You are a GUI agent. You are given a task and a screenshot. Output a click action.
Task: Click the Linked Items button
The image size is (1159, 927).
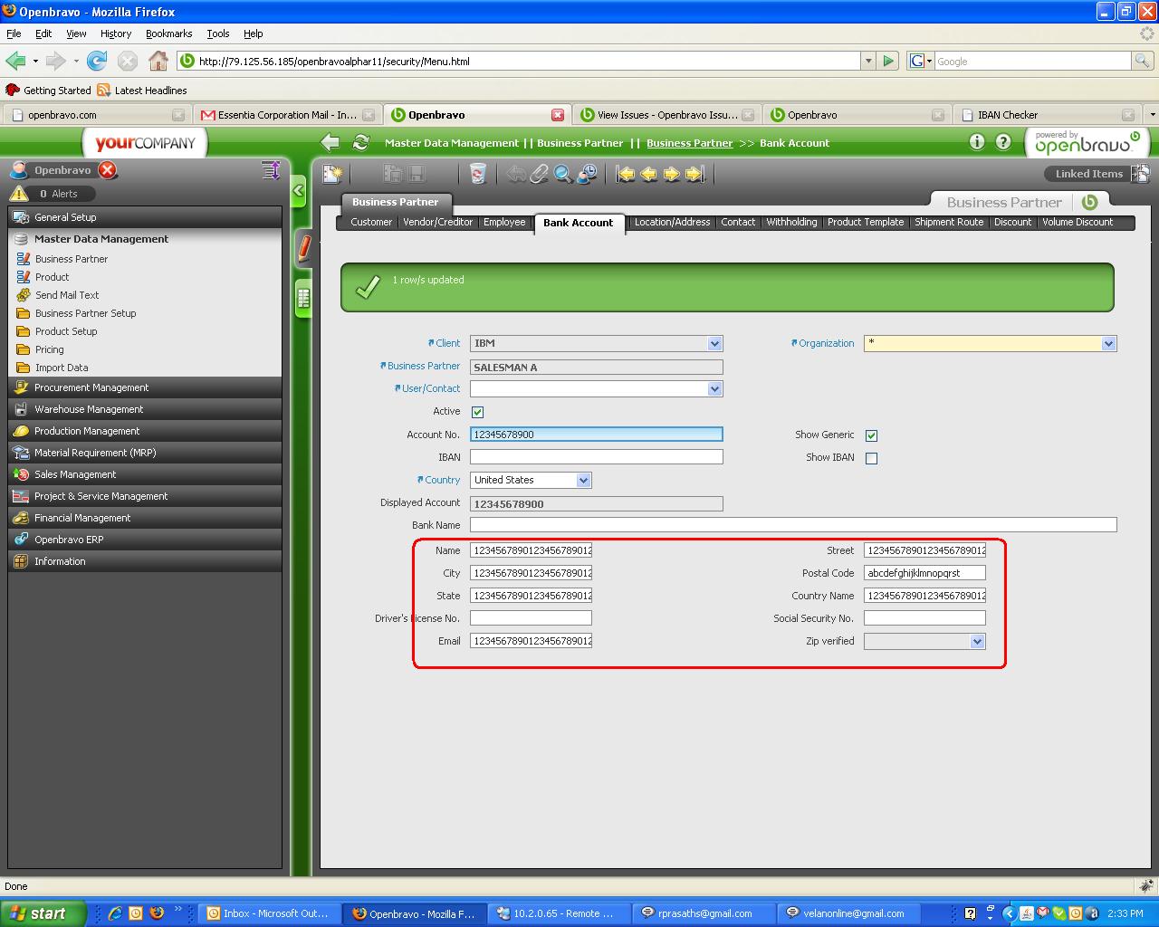click(x=1088, y=174)
